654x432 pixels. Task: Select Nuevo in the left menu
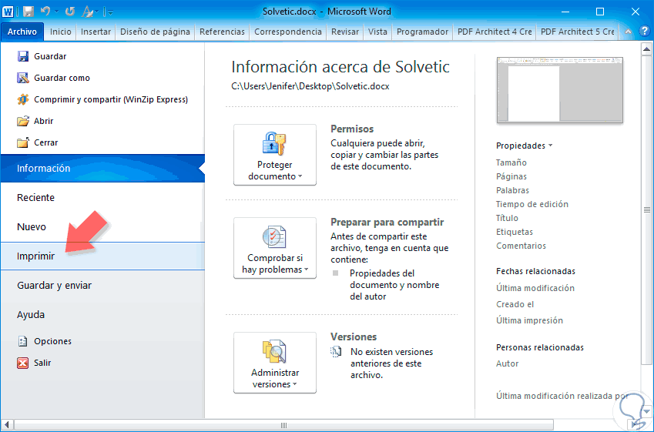102,227
